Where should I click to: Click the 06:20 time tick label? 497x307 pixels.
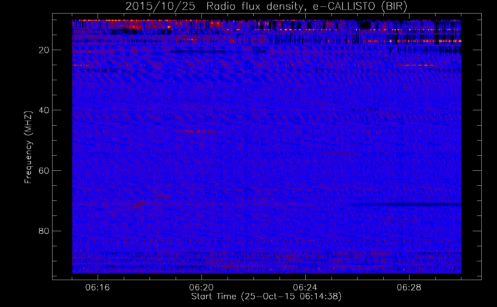202,288
